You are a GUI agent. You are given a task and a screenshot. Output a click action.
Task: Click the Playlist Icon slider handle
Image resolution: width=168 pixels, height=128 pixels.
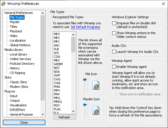coord(85,105)
